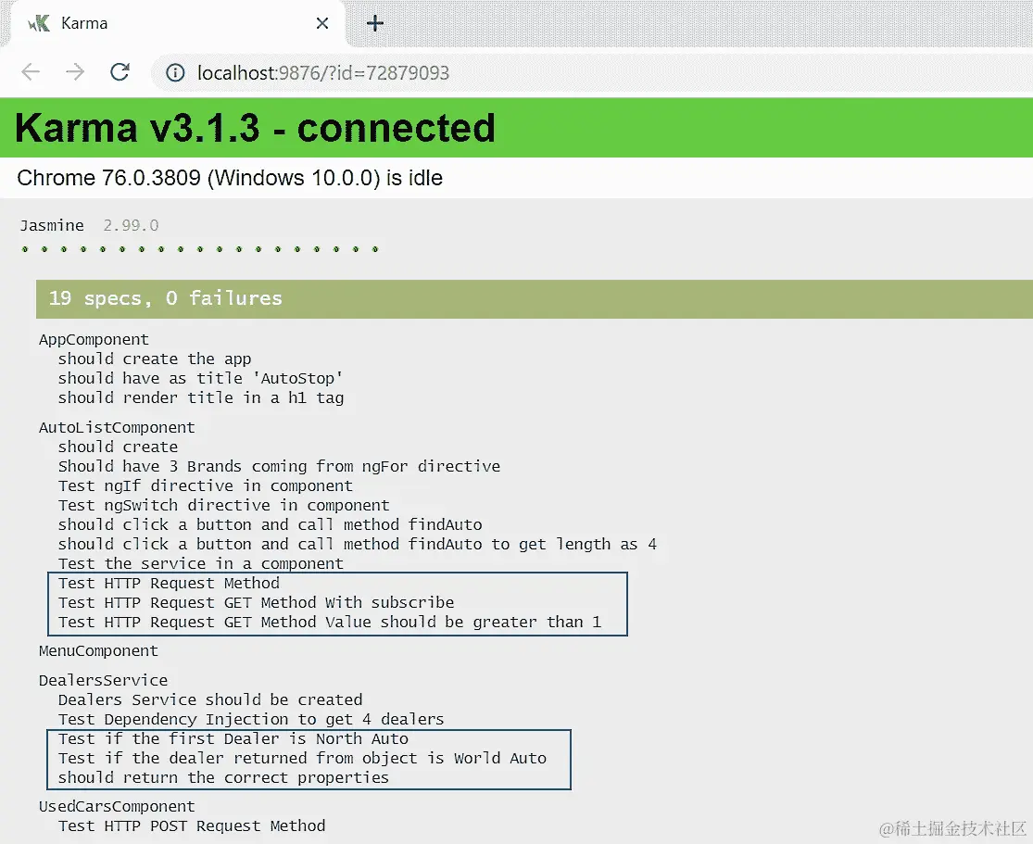This screenshot has width=1033, height=844.
Task: Select 'Test Dependency Injection to get 4 dealers'
Action: tap(251, 719)
